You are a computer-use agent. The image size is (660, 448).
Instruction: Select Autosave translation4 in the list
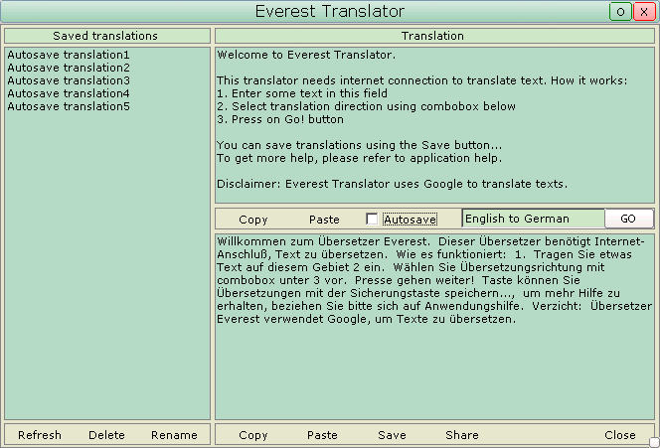click(x=69, y=93)
